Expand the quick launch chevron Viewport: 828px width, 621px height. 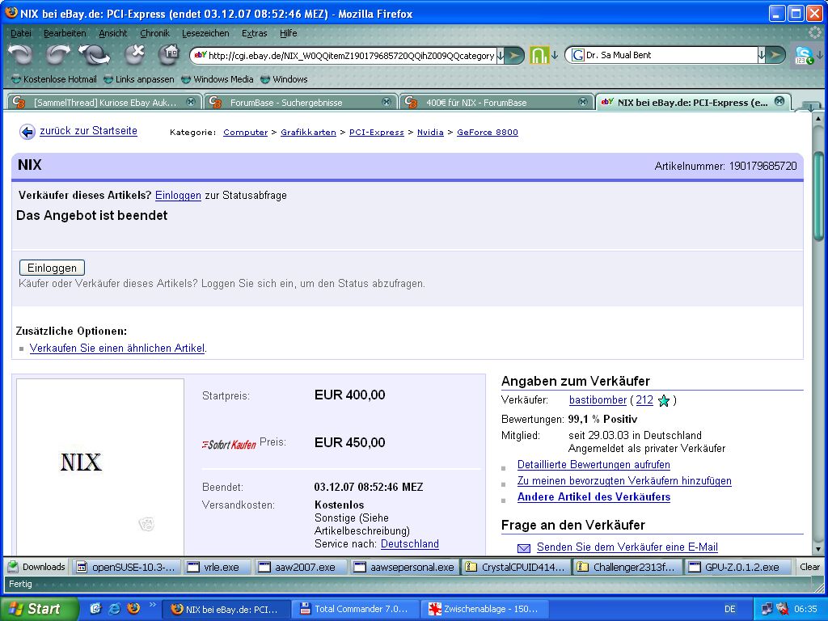tap(153, 605)
